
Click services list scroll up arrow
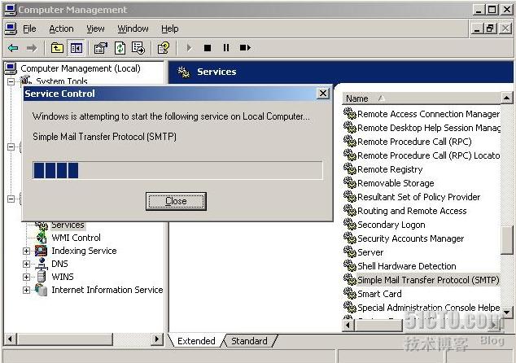tap(507, 98)
